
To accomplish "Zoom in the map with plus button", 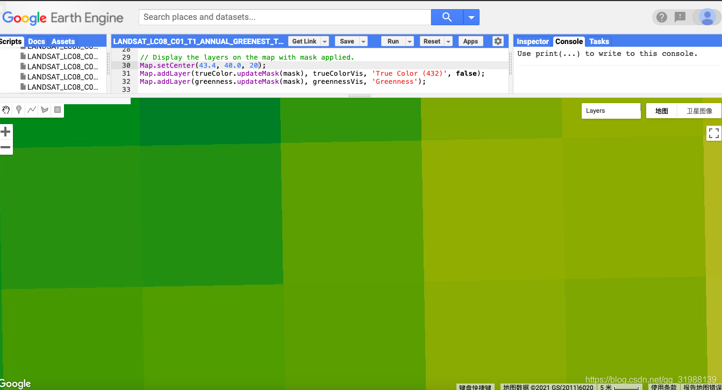I will click(6, 132).
